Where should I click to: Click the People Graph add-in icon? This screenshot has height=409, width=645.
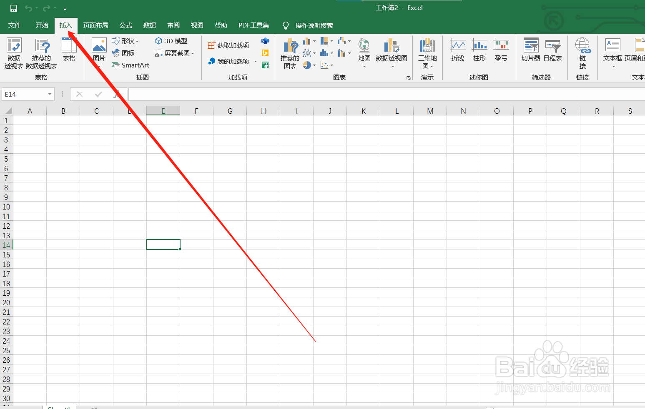pos(265,65)
